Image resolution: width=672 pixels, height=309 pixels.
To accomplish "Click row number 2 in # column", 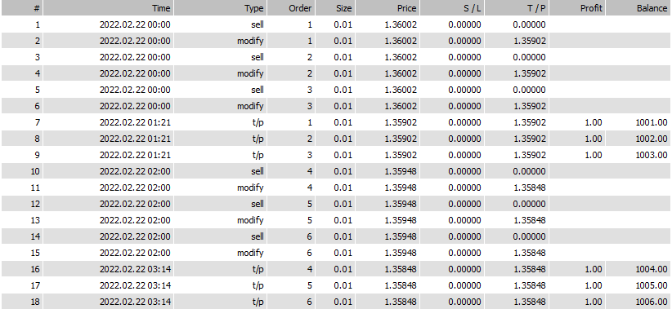I will click(38, 41).
